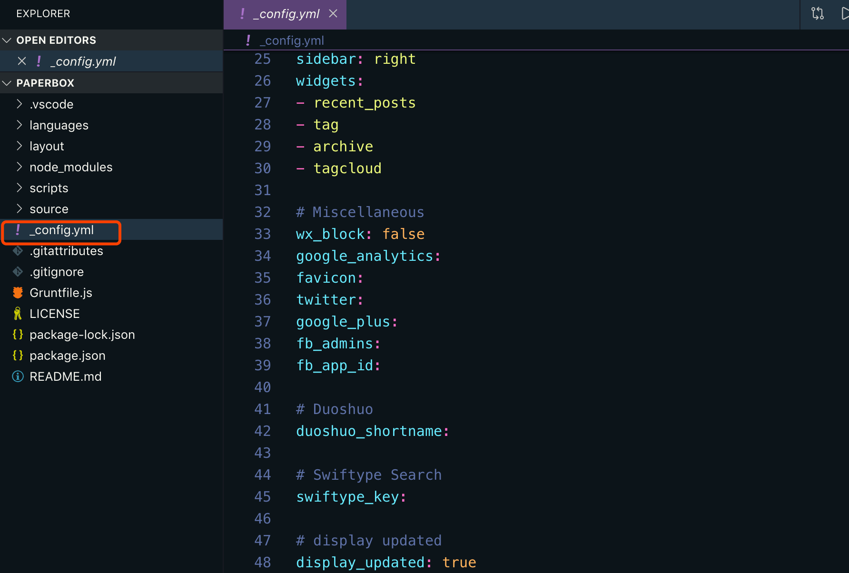Open the LICENSE file with key icon
Image resolution: width=849 pixels, height=573 pixels.
click(x=54, y=314)
